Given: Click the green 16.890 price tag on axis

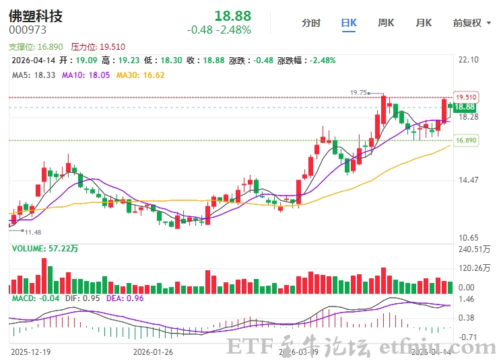Looking at the screenshot, I should point(466,140).
